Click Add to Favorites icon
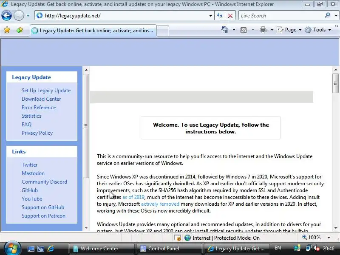Viewport: 340px width, 255px height. (20, 30)
